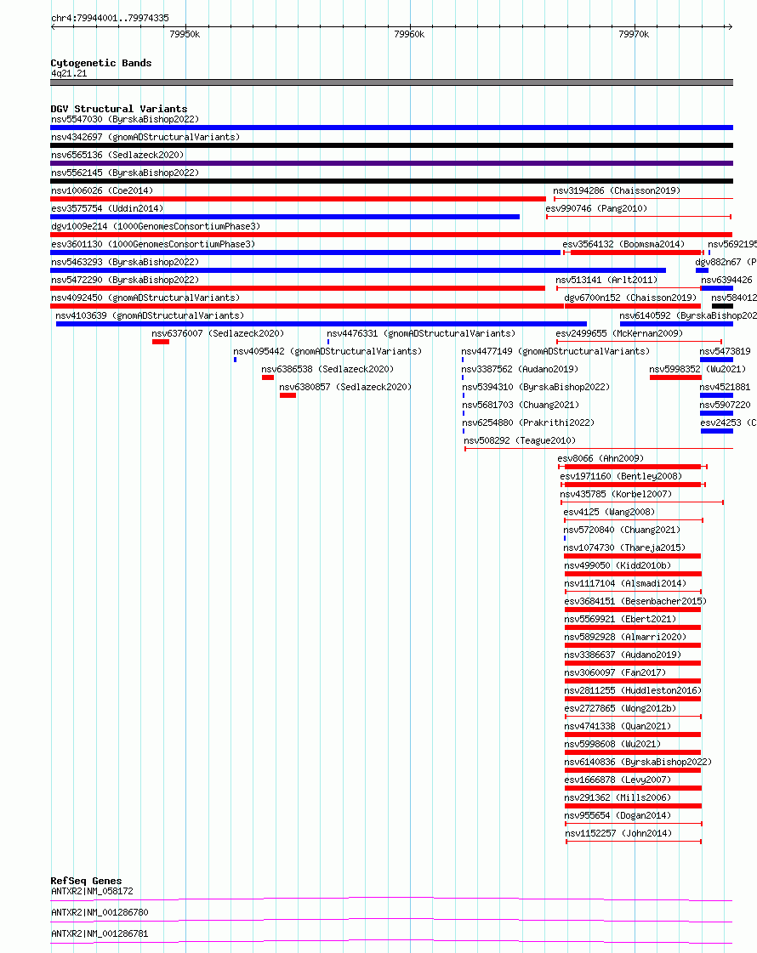Viewport: 757px width, 953px height.
Task: Select the nsv513141 (Arlt2011) label
Action: coord(606,280)
